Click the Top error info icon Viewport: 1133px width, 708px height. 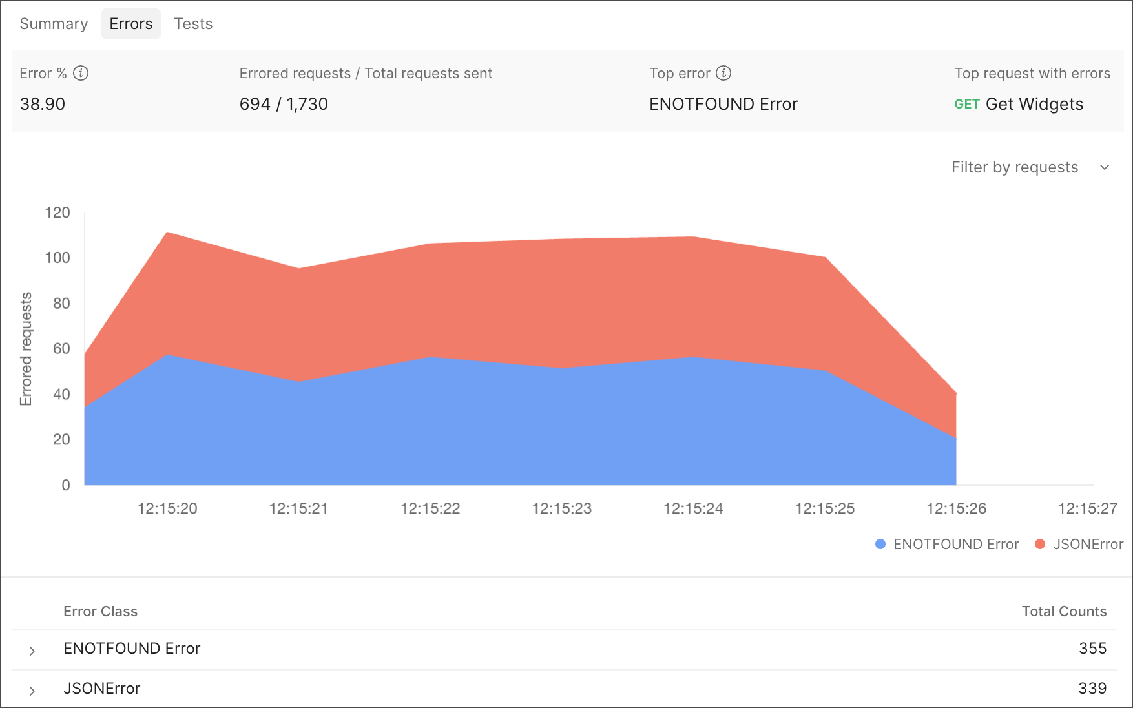click(723, 73)
